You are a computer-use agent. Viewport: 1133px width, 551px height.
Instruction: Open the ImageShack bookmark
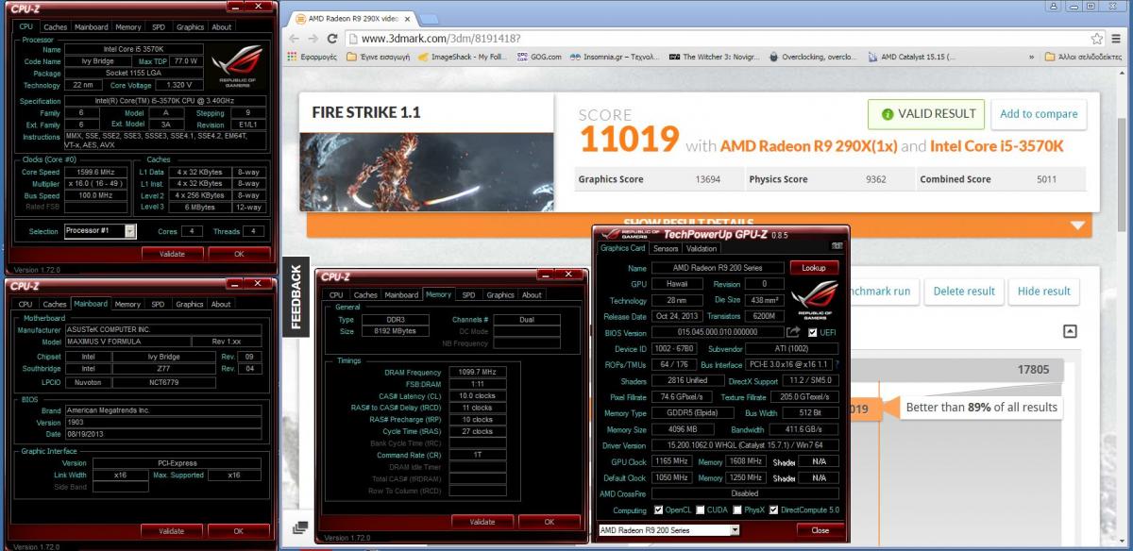tap(463, 57)
